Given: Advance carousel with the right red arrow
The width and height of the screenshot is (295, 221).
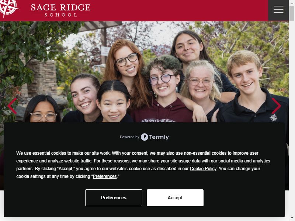Looking at the screenshot, I should [276, 106].
